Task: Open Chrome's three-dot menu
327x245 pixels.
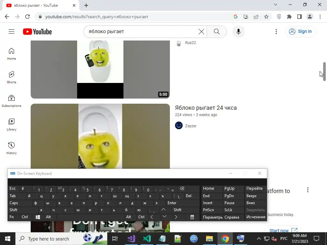Action: tap(320, 17)
